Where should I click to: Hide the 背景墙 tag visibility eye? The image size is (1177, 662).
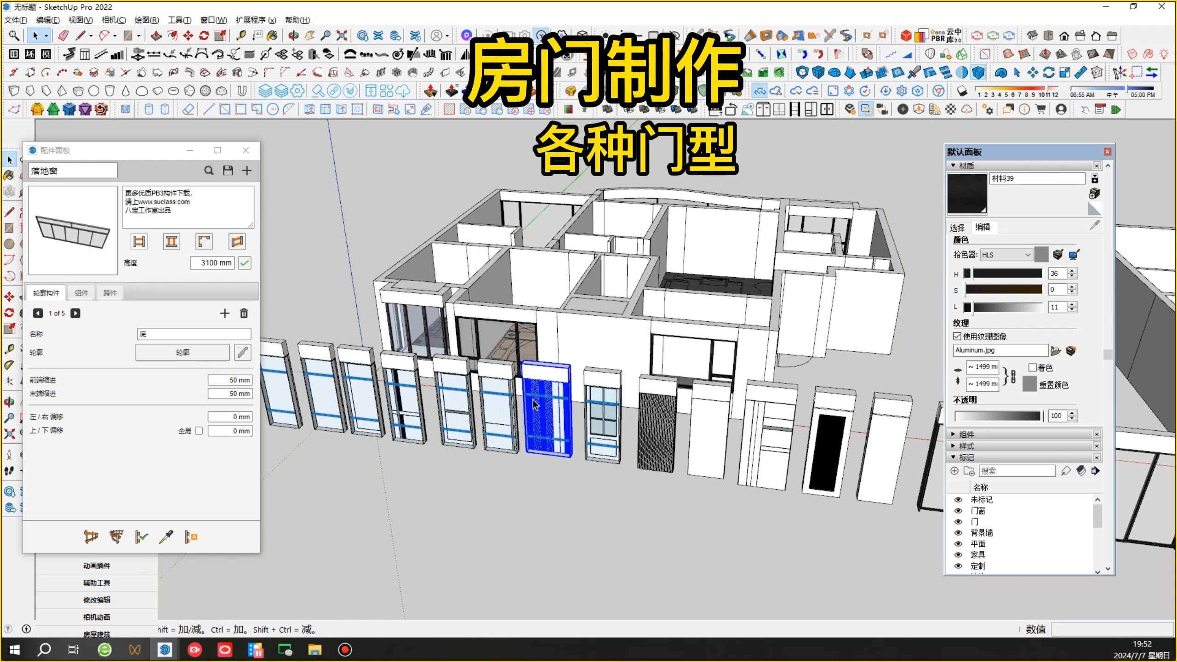[x=958, y=532]
